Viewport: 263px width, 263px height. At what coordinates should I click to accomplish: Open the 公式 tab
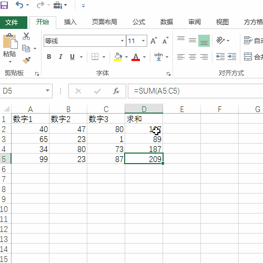coord(139,22)
